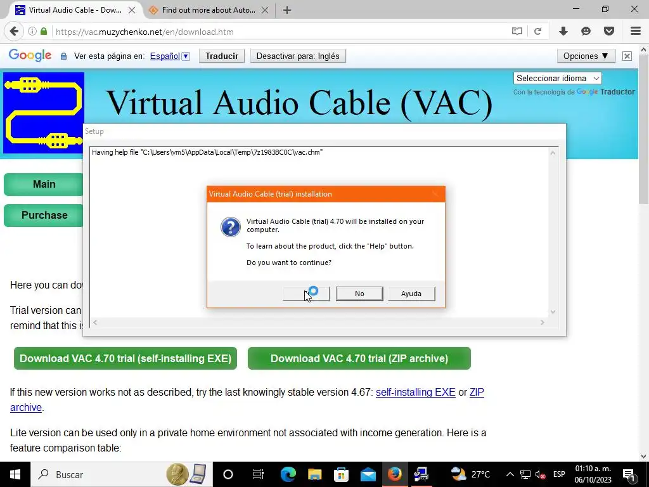Open a new tab with plus icon

pyautogui.click(x=287, y=10)
